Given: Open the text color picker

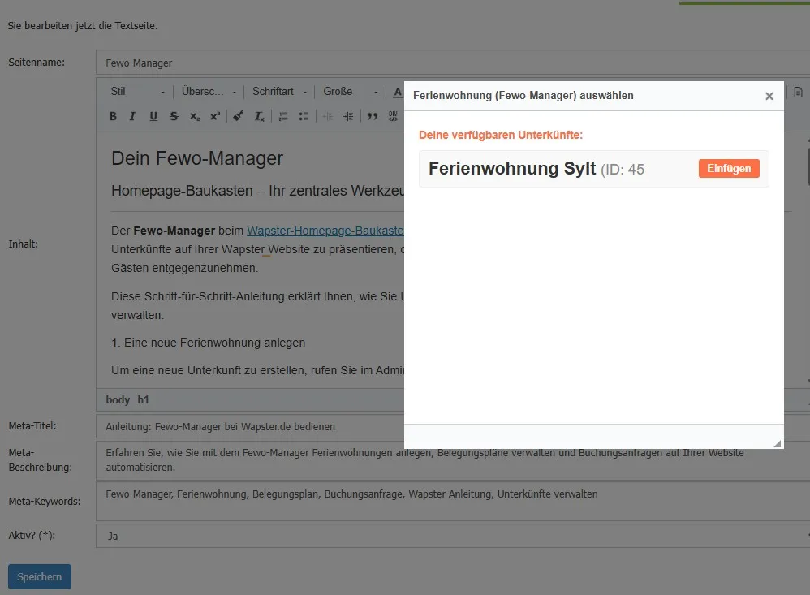Looking at the screenshot, I should tap(397, 92).
